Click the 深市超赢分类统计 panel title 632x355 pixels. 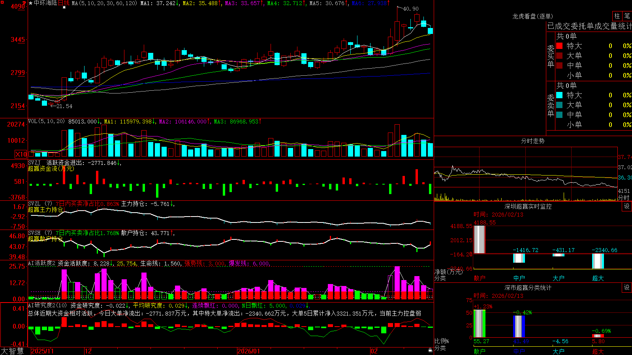click(528, 288)
